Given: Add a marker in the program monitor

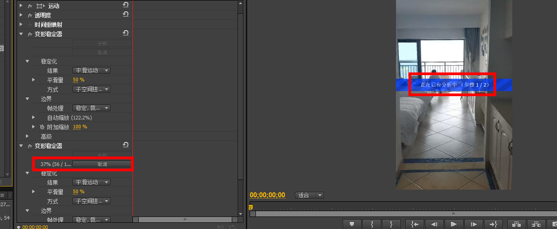Looking at the screenshot, I should point(352,224).
